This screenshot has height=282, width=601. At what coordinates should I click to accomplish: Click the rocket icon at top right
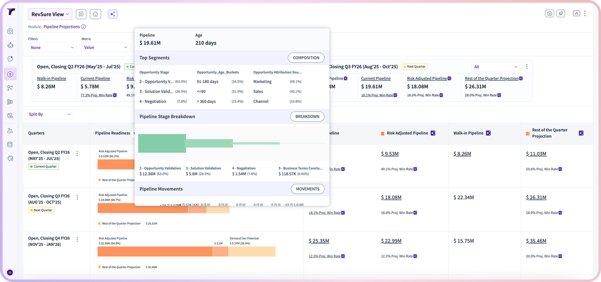pyautogui.click(x=561, y=13)
